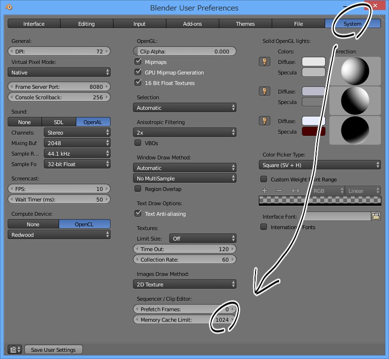Screen dimensions: 389x359
Task: Decrease Memory Cache Limit using left arrow
Action: tap(137, 319)
